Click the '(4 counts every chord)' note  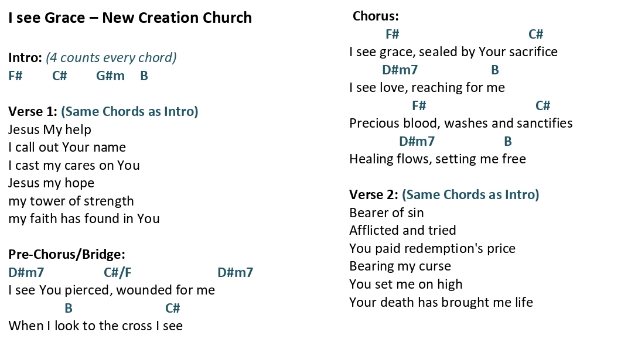[x=111, y=58]
